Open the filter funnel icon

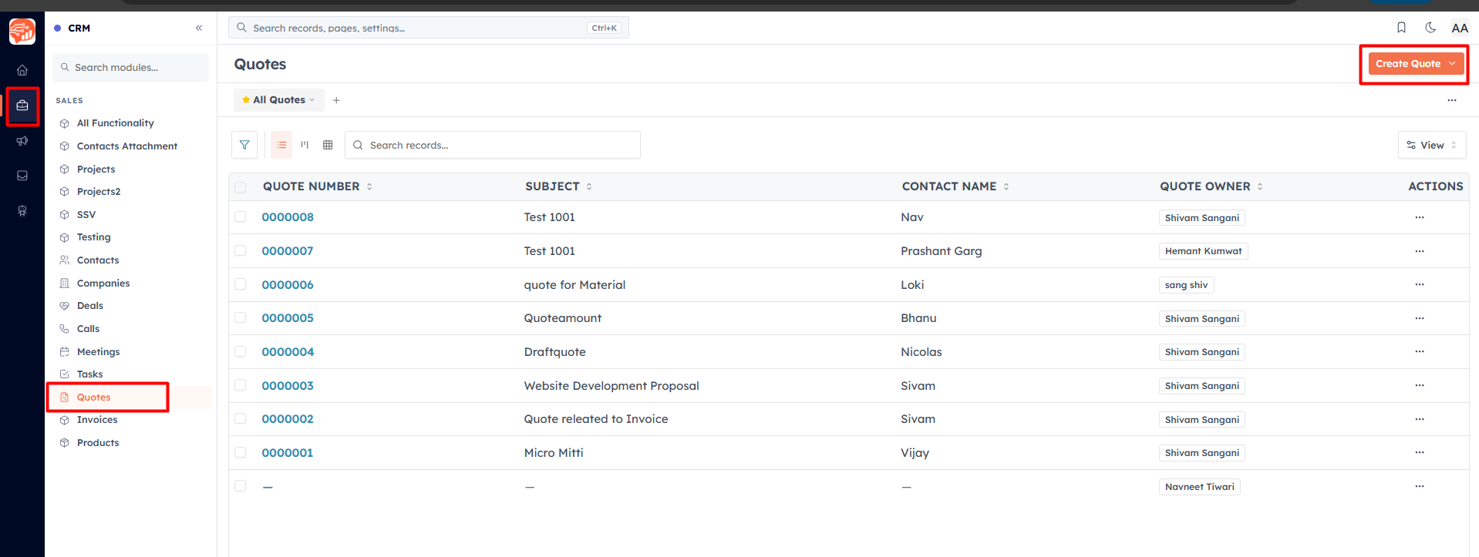coord(244,145)
